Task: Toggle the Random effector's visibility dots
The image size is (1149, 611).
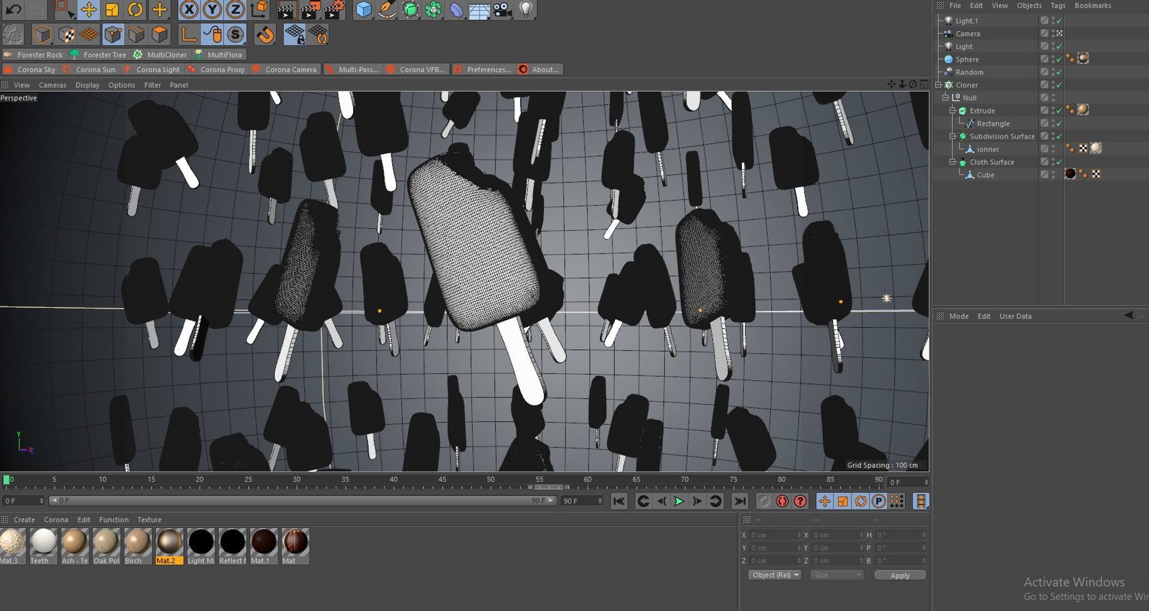Action: click(1053, 72)
